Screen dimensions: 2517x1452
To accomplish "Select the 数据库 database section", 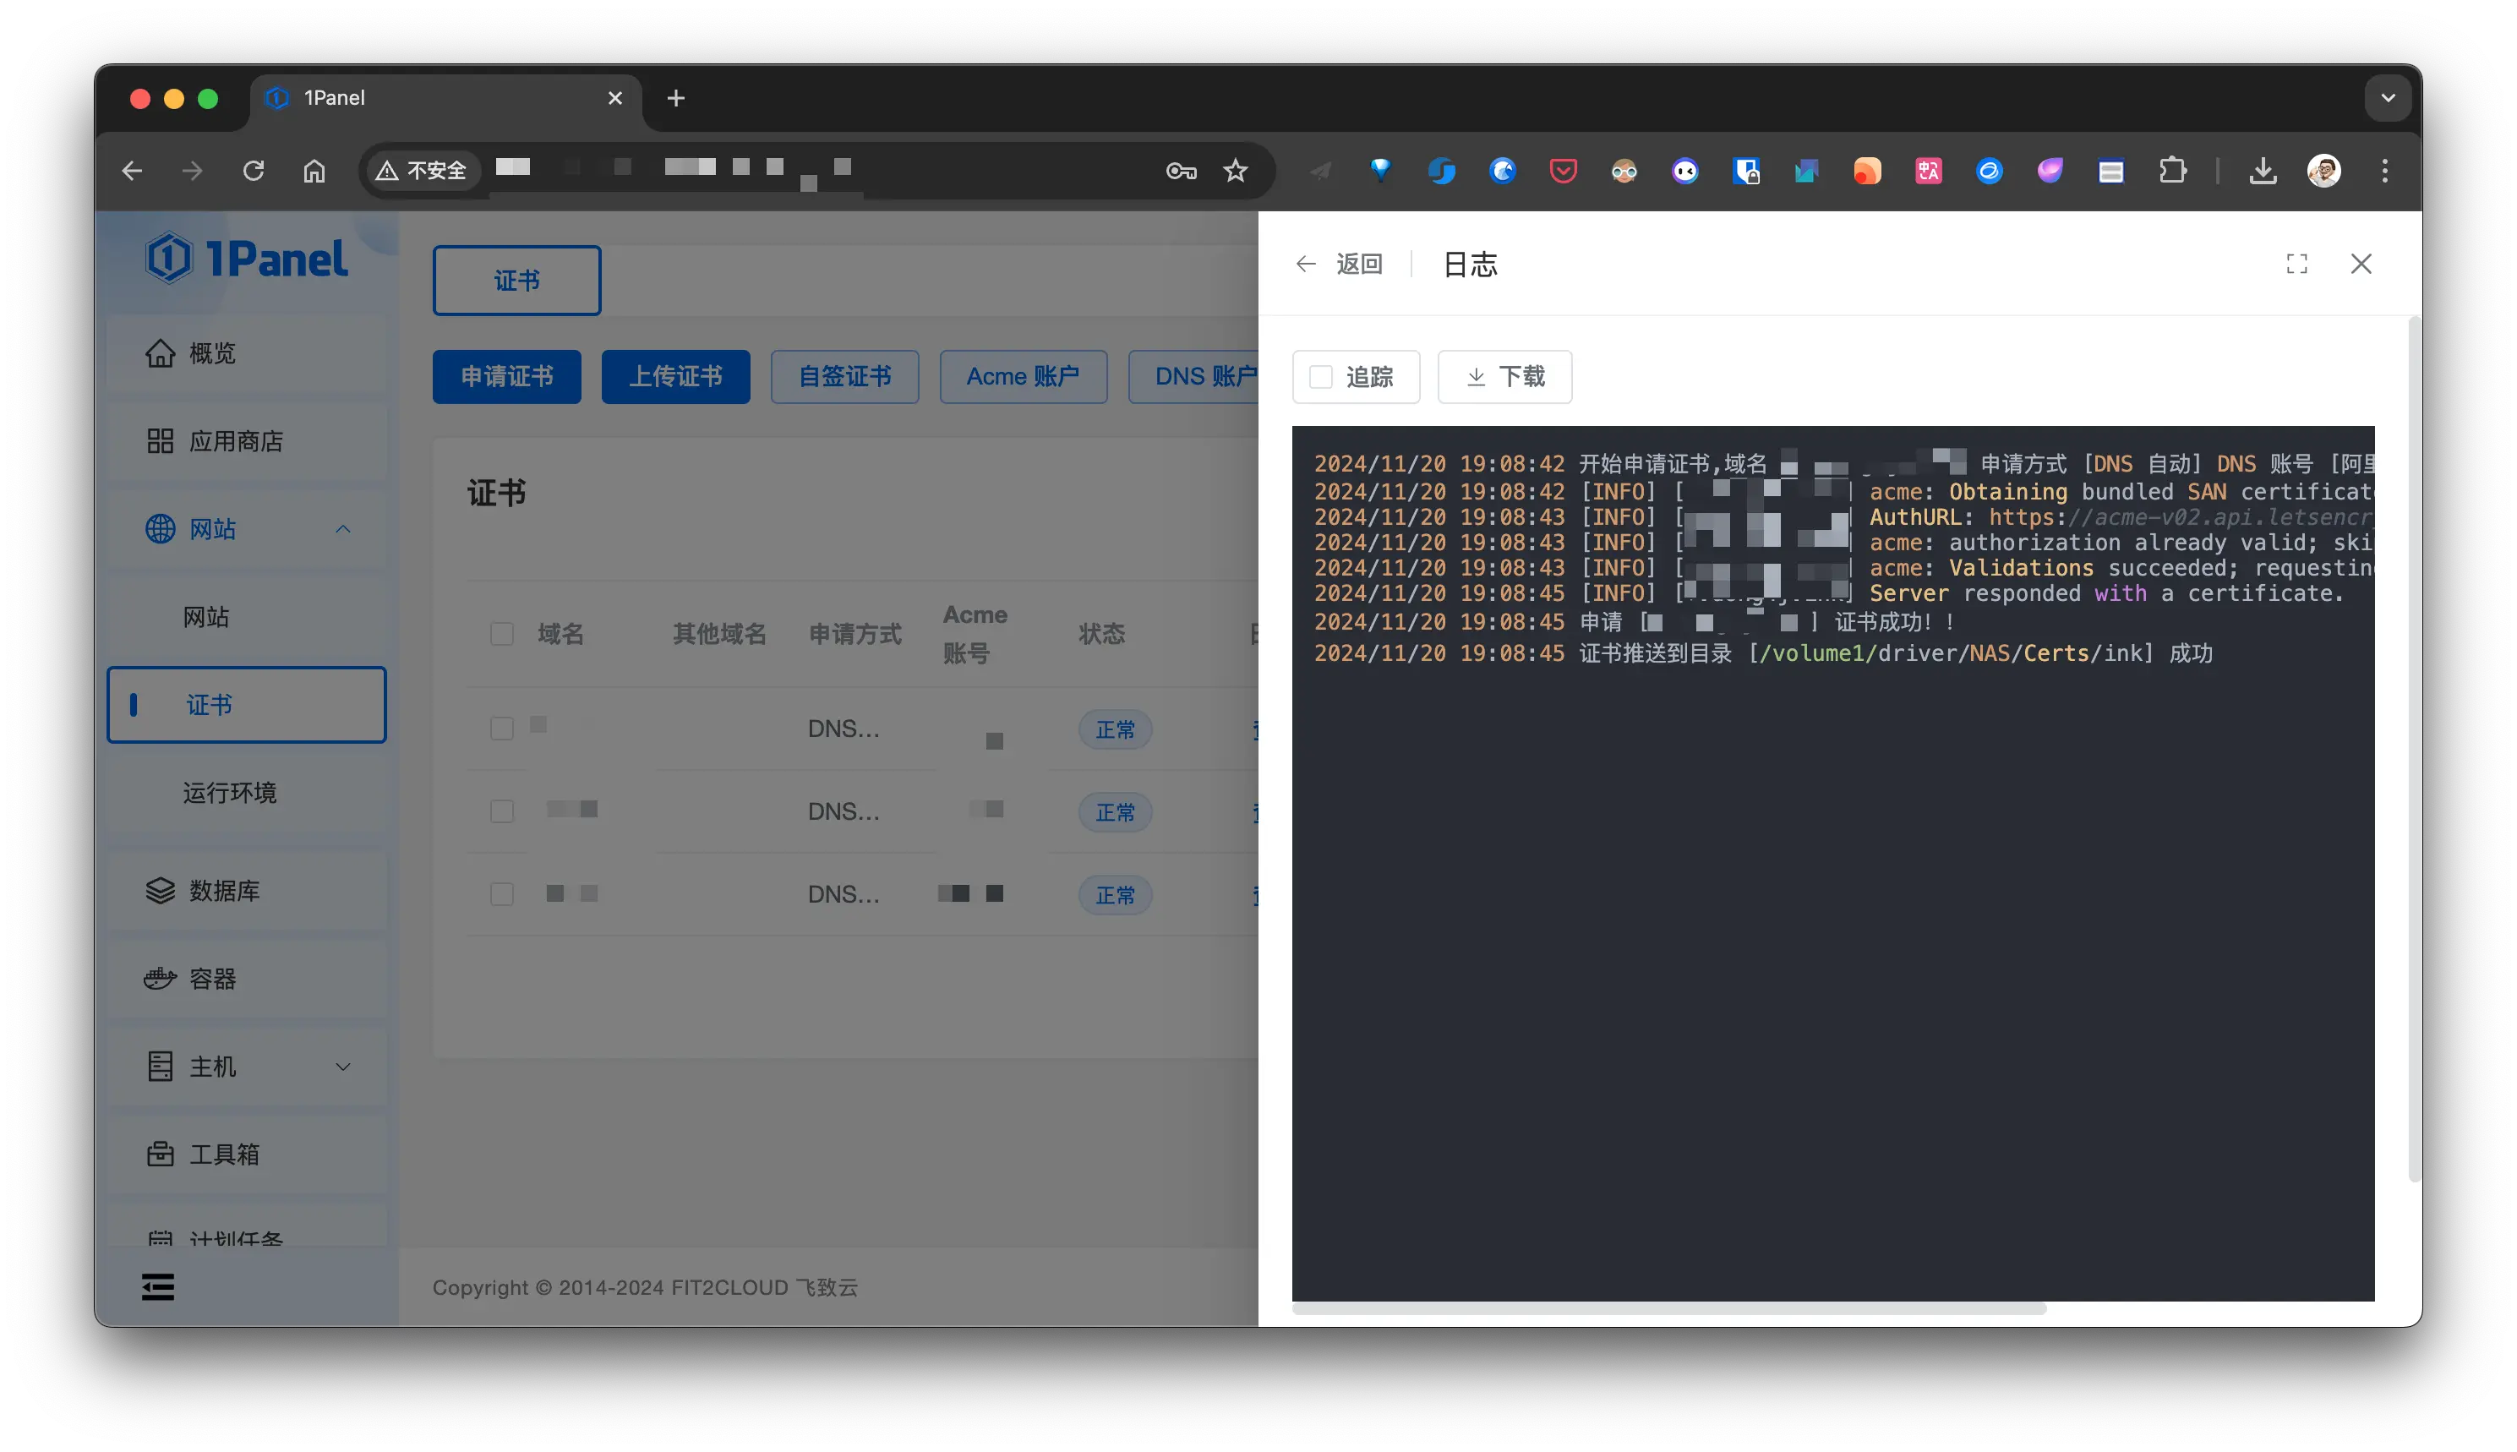I will 223,891.
